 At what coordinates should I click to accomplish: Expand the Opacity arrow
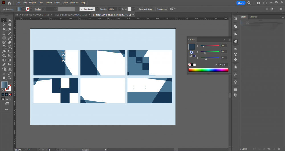(x=119, y=9)
